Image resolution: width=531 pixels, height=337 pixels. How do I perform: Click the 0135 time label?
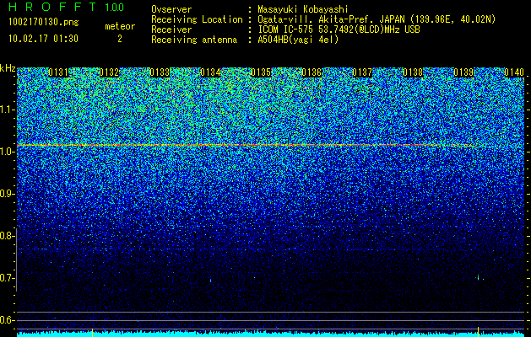pos(261,72)
